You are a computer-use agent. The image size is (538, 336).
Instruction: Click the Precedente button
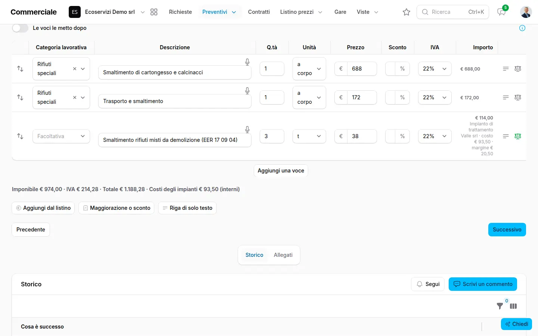click(31, 230)
